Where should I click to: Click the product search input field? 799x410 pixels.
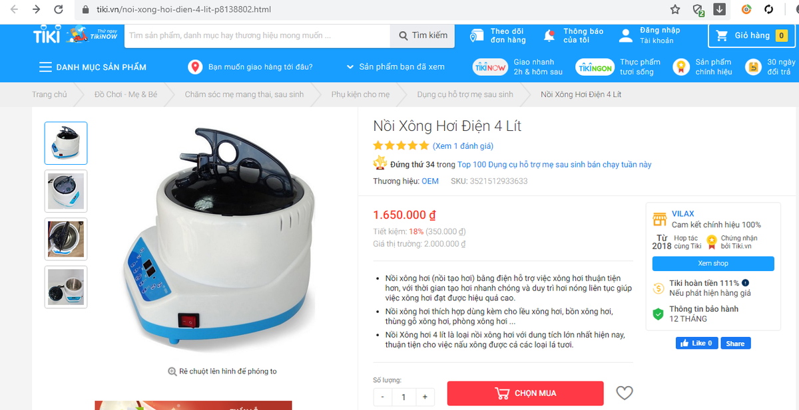[256, 35]
